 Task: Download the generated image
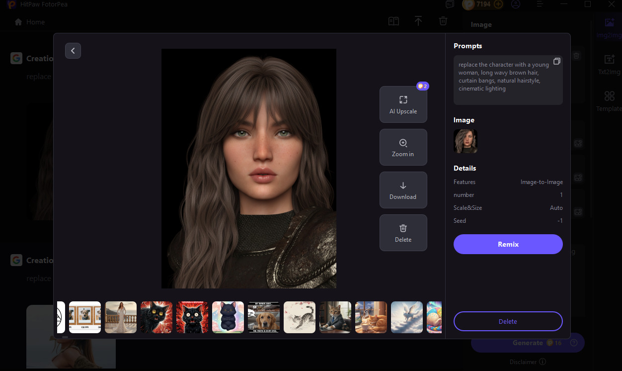click(x=403, y=190)
